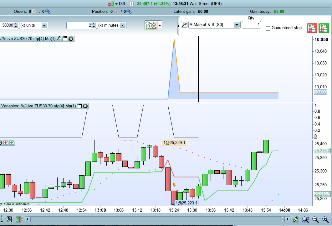
Task: Click the 25,457.1 (+1.39%) price in title
Action: coord(154,4)
